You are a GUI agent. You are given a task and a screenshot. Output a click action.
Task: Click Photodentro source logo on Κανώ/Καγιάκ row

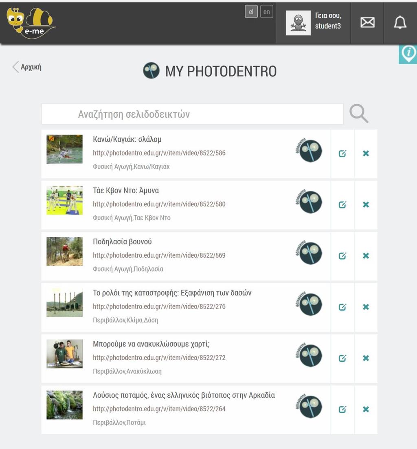tap(309, 150)
